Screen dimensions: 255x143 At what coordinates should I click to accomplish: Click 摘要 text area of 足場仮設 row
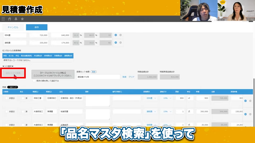coord(98,101)
